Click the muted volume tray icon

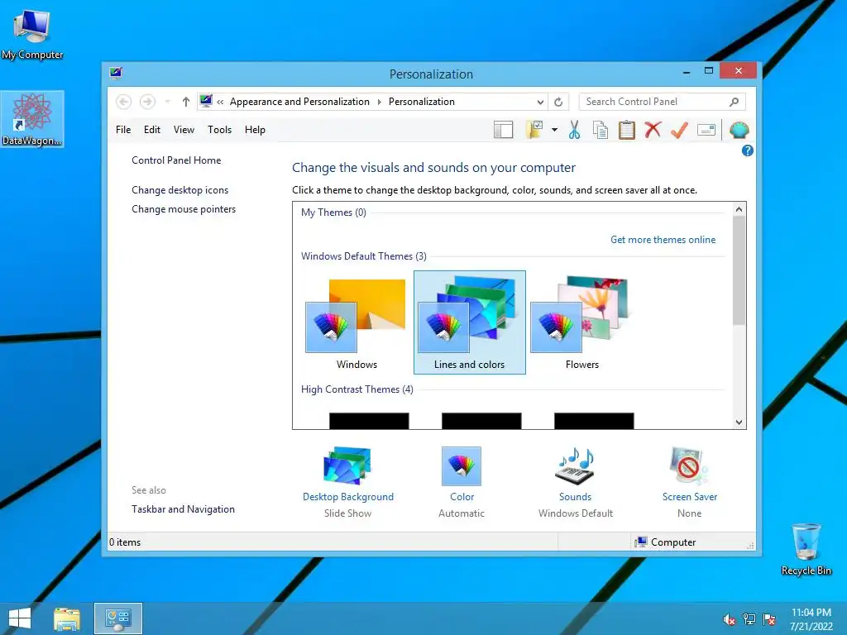pyautogui.click(x=730, y=619)
